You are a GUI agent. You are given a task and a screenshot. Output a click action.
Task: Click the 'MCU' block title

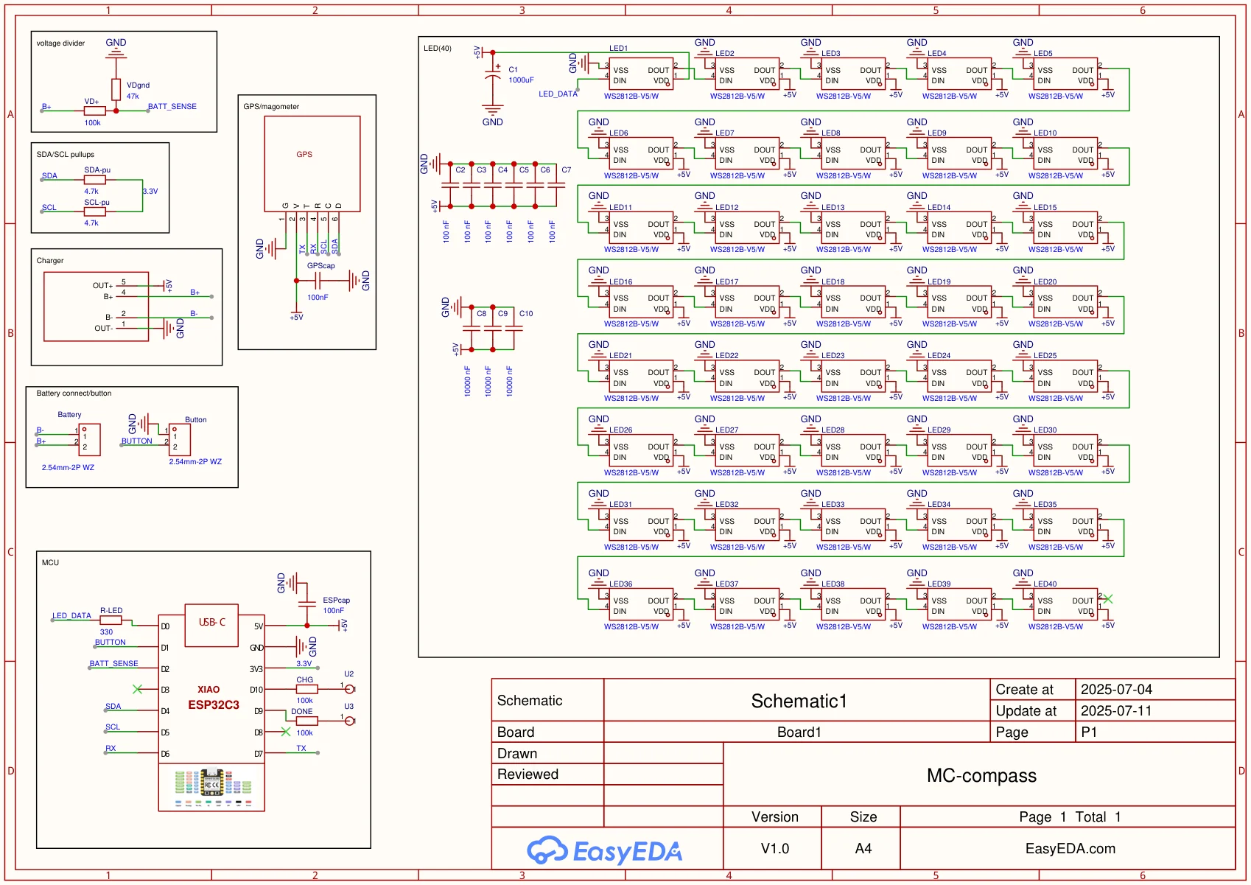(x=50, y=563)
